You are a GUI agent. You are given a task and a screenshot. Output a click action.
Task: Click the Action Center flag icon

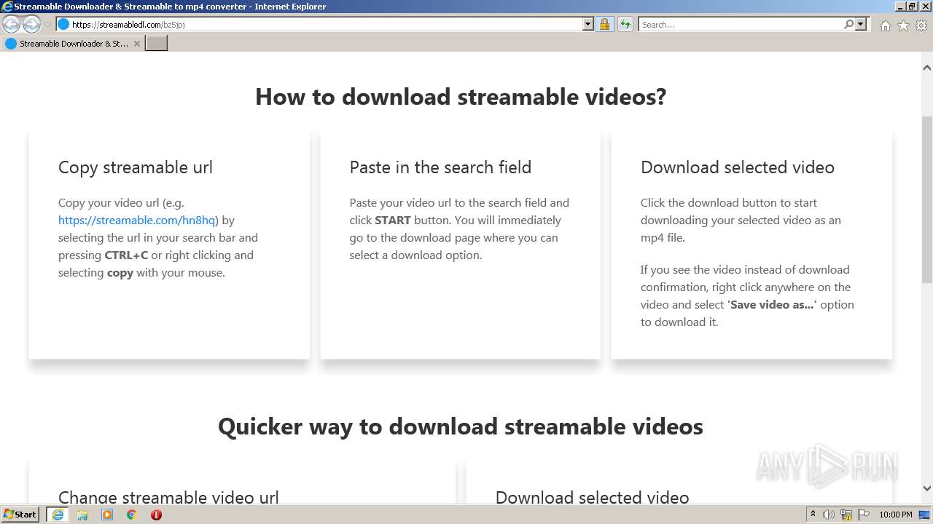[x=862, y=515]
